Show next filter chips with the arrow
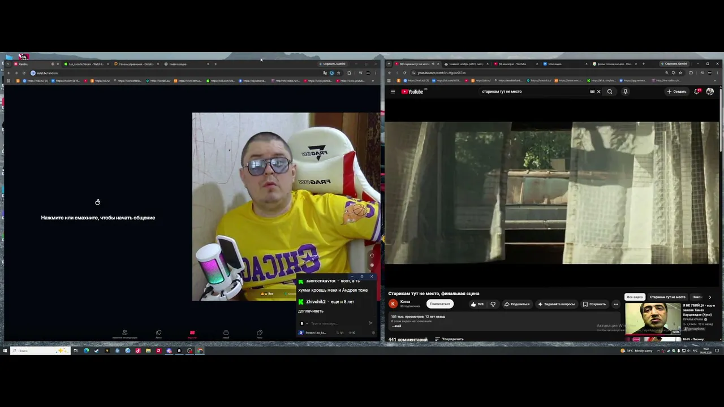This screenshot has height=407, width=724. tap(710, 297)
